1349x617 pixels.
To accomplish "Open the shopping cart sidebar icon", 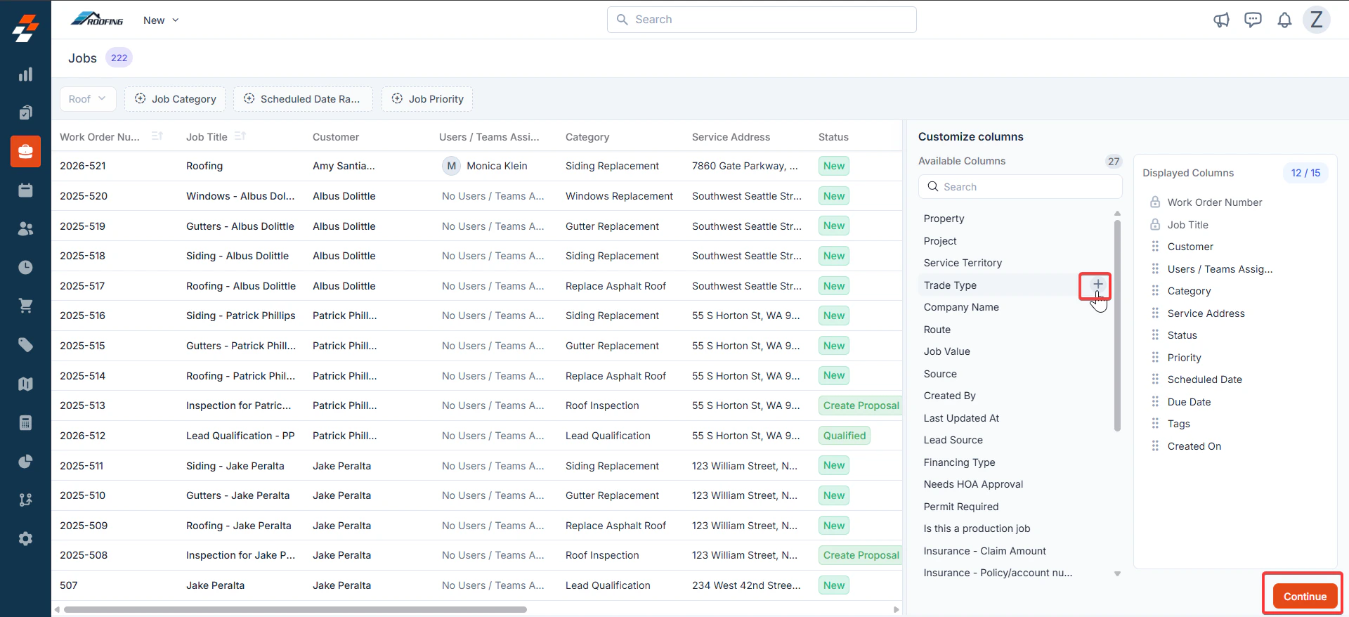I will (x=25, y=306).
